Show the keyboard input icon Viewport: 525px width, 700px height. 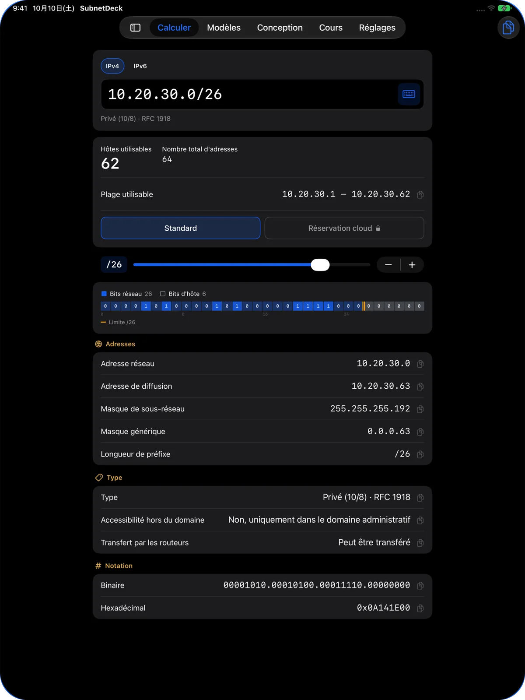pyautogui.click(x=409, y=94)
